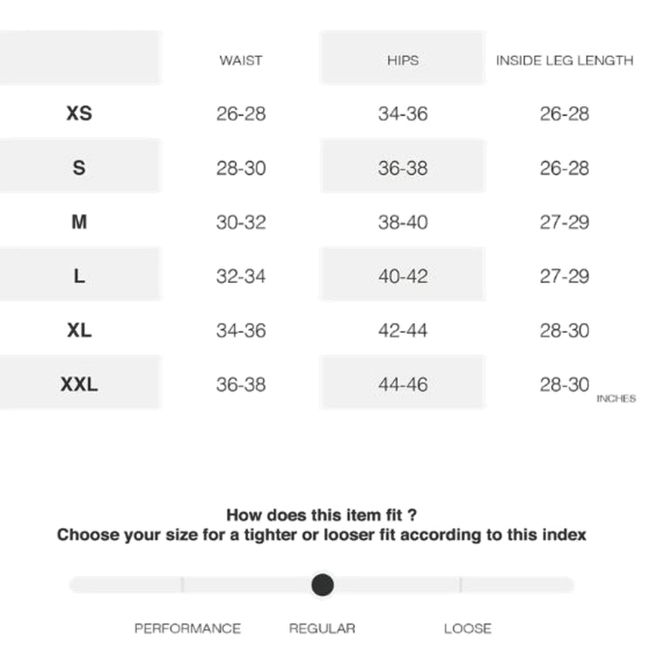Click the XXL hips value 44-46
The image size is (664, 664).
(x=403, y=384)
